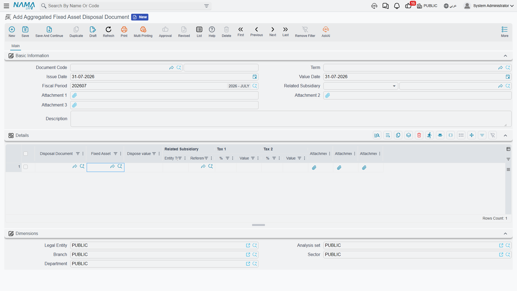Click the Print icon
The height and width of the screenshot is (291, 517).
coord(124,32)
